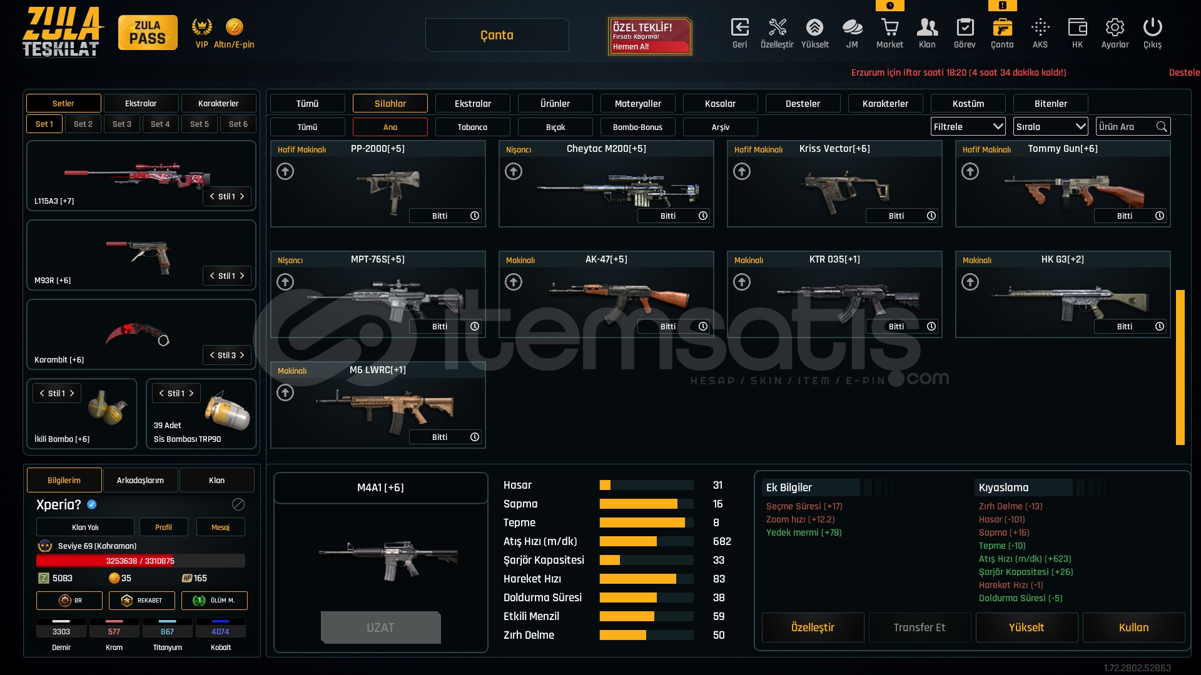Viewport: 1201px width, 675px height.
Task: Select the Tabanca weapon subcategory
Action: point(472,127)
